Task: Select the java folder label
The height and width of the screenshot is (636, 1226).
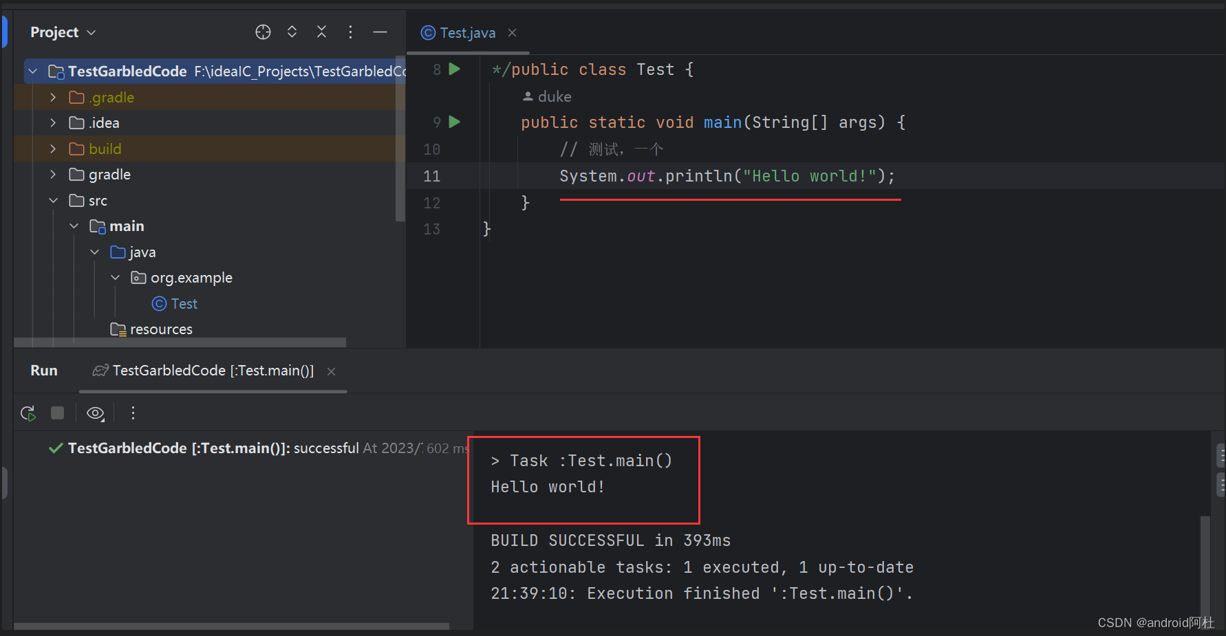Action: click(x=142, y=252)
